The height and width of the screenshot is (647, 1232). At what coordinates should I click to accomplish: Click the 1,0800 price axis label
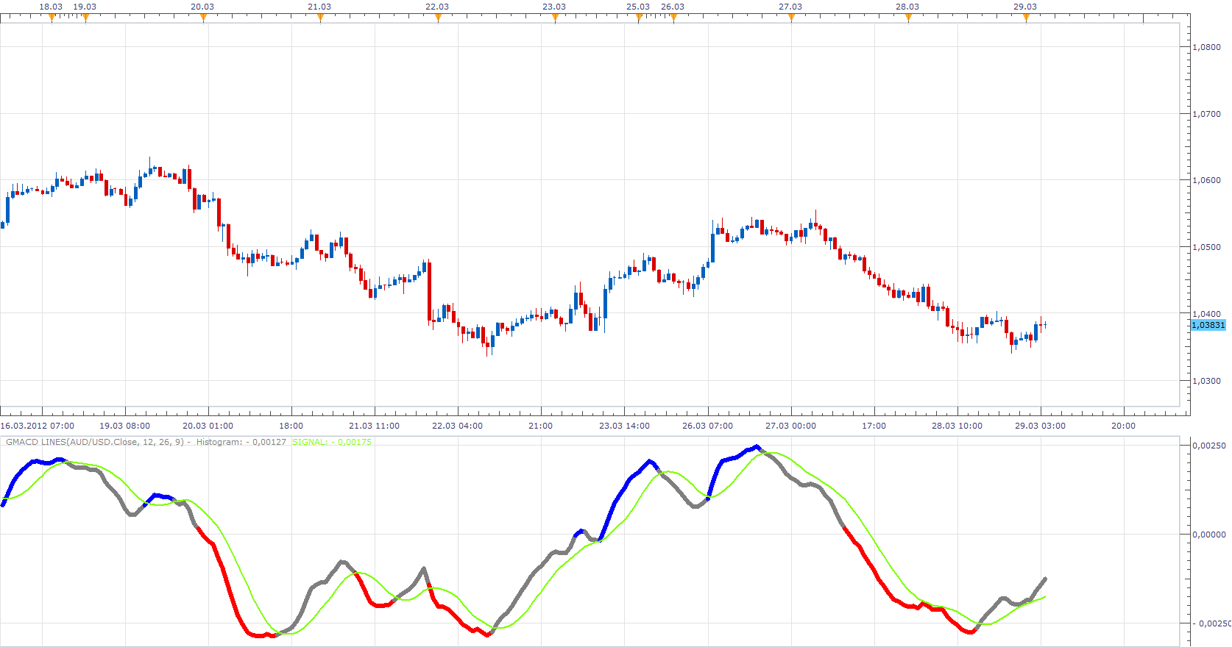pyautogui.click(x=1206, y=47)
